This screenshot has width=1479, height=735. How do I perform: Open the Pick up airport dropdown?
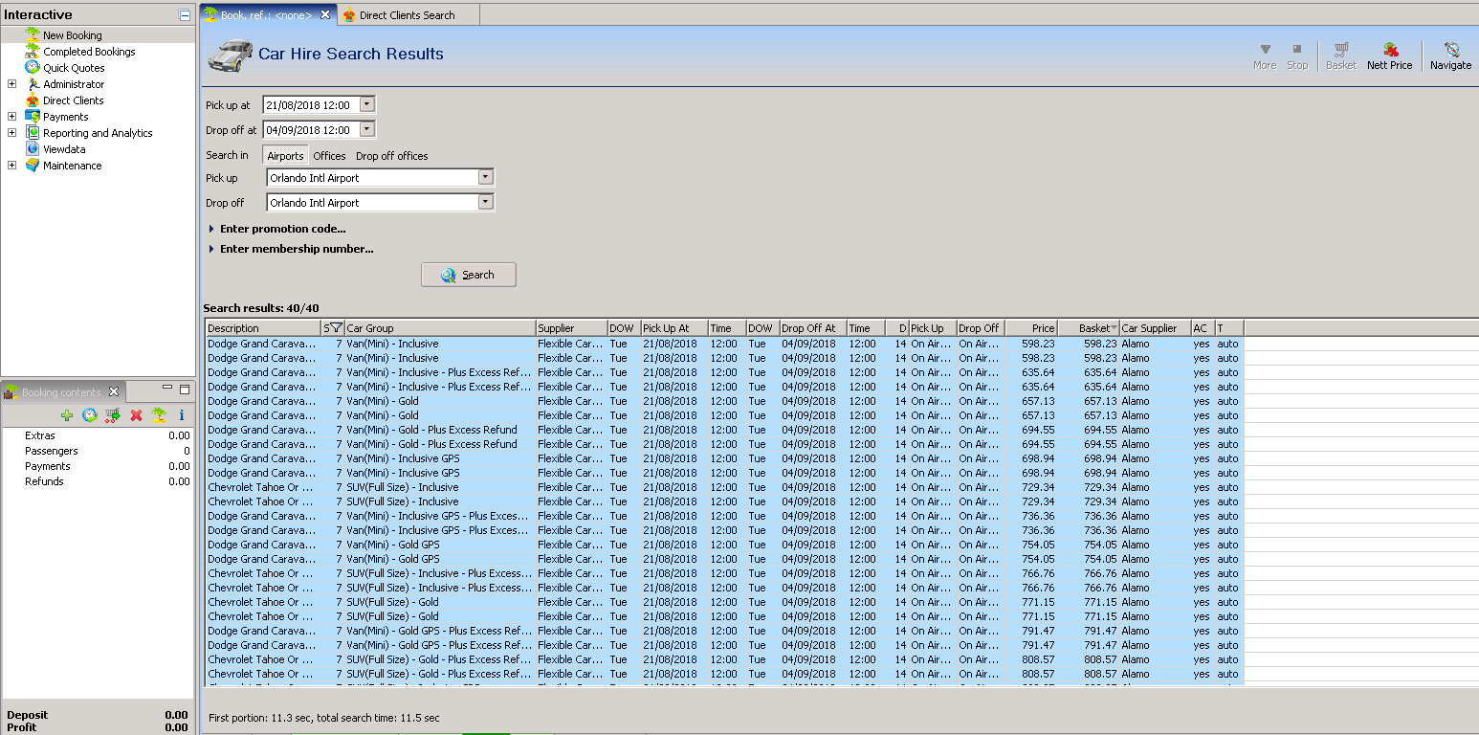[485, 177]
